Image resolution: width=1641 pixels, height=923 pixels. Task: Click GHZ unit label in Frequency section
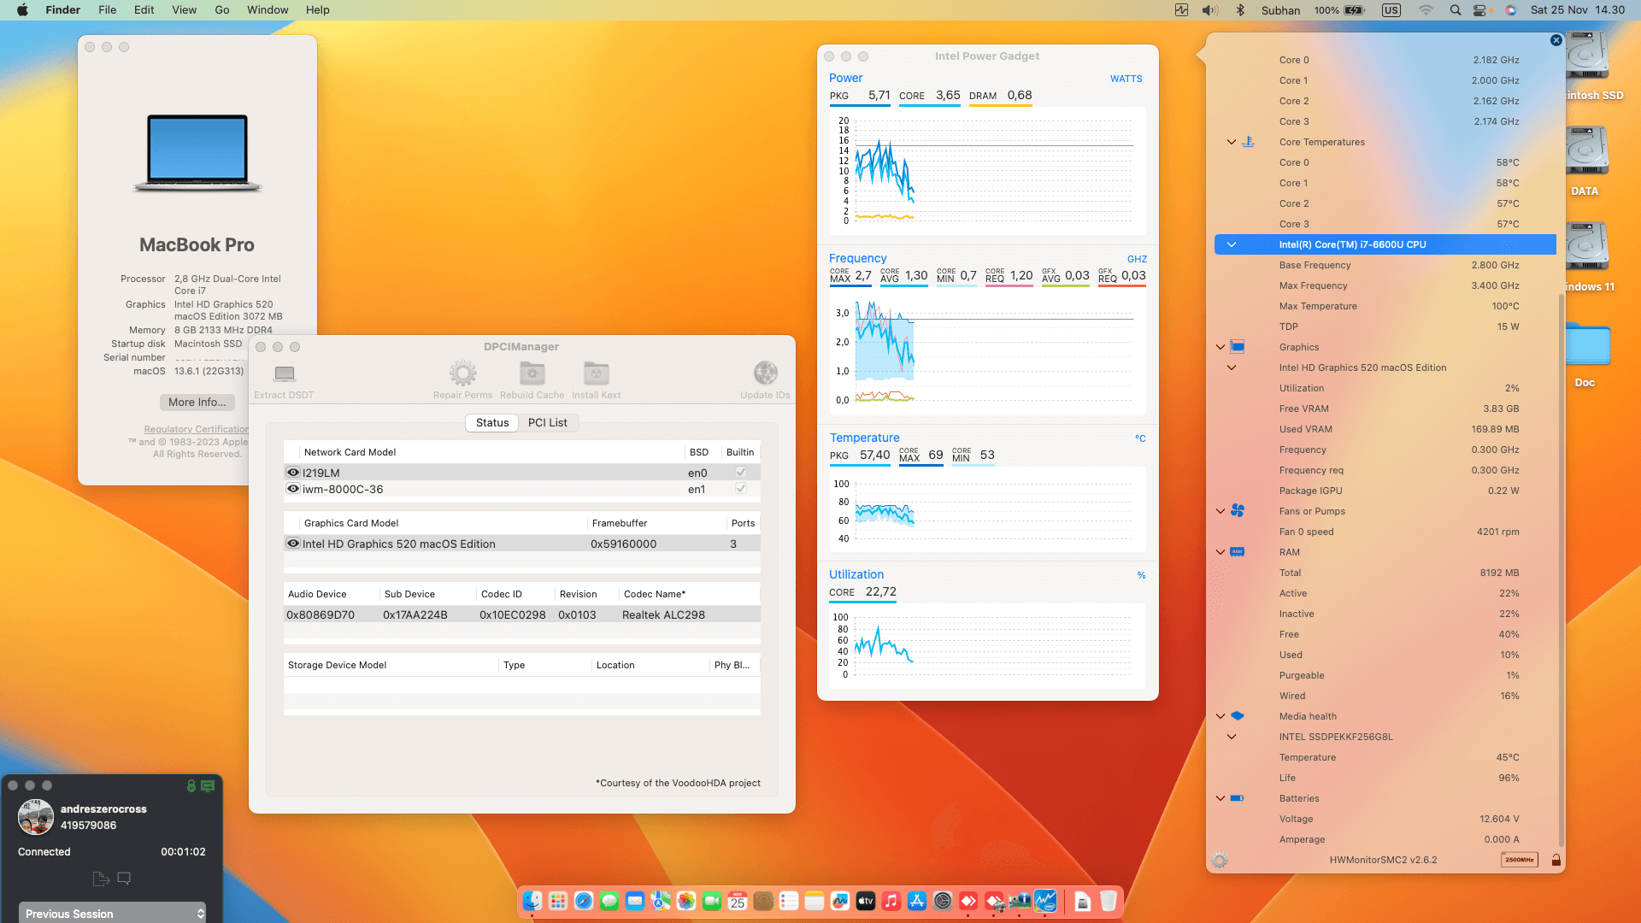click(1137, 259)
